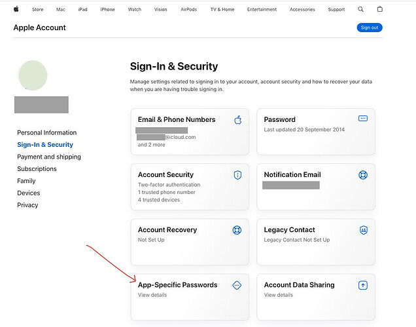The image size is (416, 327).
Task: Click the lifebuoy icon on Account Recovery card
Action: pos(237,230)
